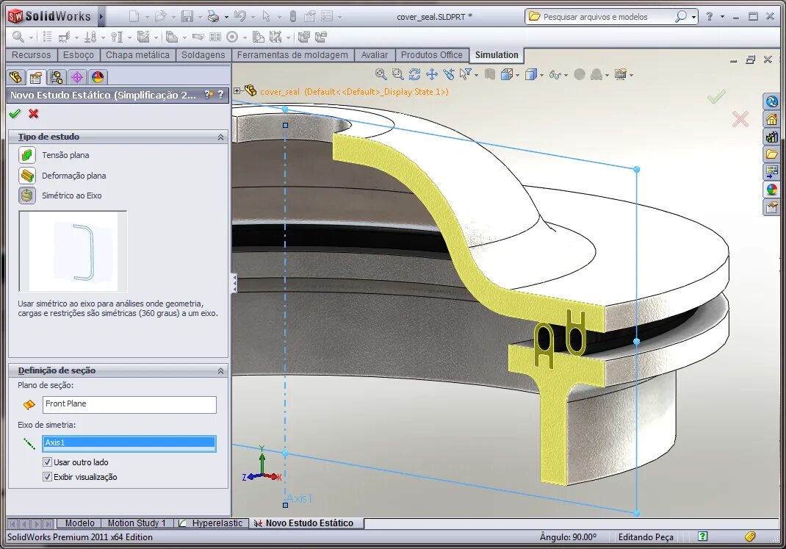
Task: Expand the cover_seal tree node
Action: click(238, 93)
